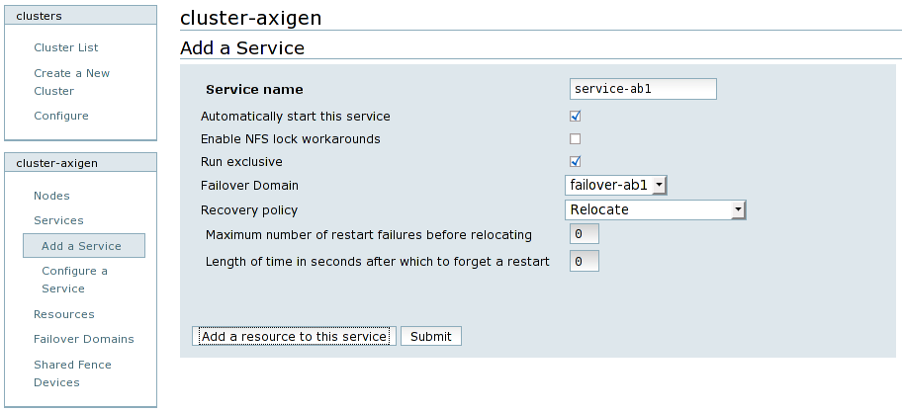This screenshot has height=412, width=902.
Task: Navigate to Nodes in cluster-axigen
Action: 51,196
